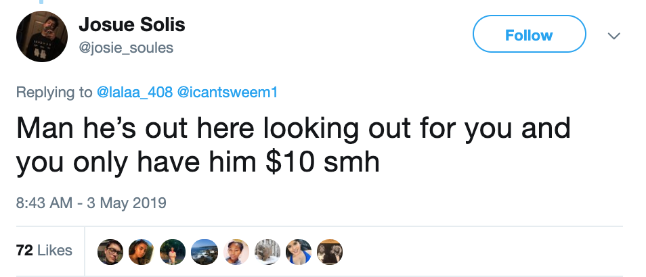The image size is (646, 277).
Task: Select the tweet text about $10 smh
Action: click(x=293, y=145)
